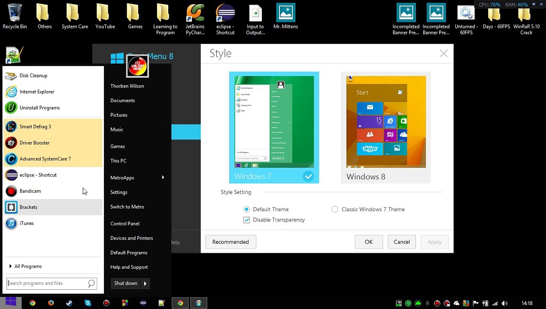Launch Internet Explorer from the Start menu
This screenshot has height=309, width=546.
click(x=52, y=91)
